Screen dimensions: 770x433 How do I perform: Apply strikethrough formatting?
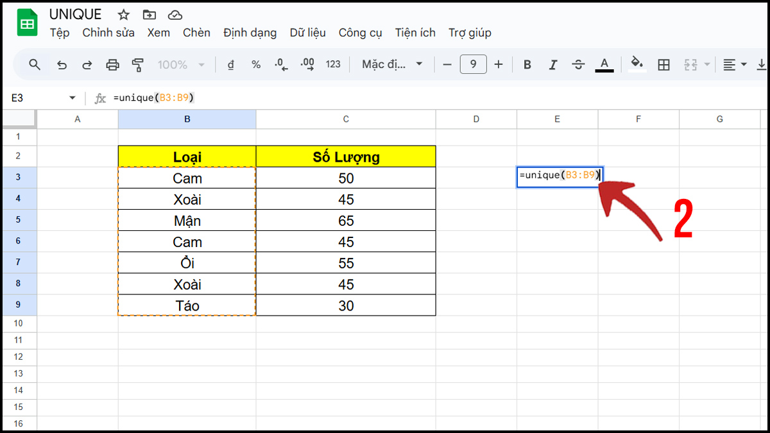(x=578, y=64)
